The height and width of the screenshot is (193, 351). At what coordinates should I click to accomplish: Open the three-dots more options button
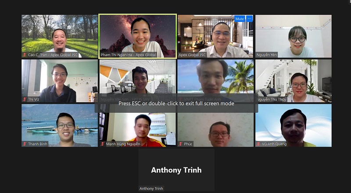coord(249,19)
